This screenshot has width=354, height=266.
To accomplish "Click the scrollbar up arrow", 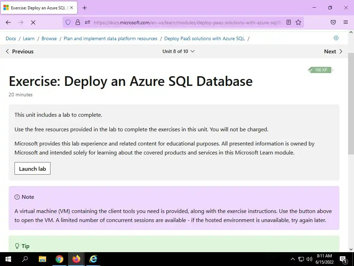I will (x=351, y=32).
